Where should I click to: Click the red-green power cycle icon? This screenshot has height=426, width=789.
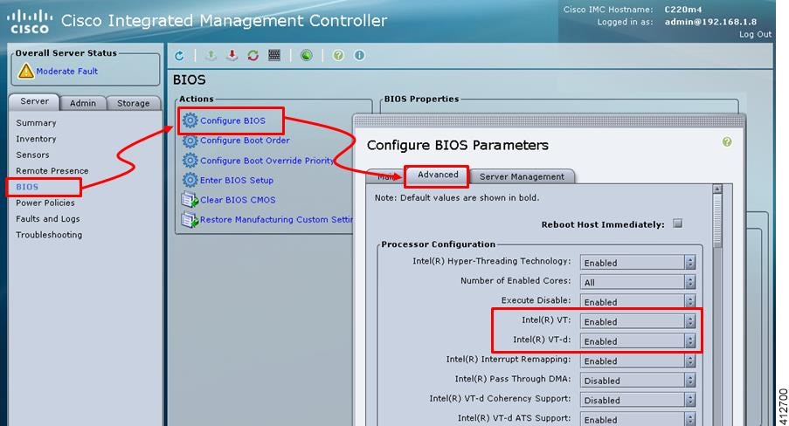253,55
